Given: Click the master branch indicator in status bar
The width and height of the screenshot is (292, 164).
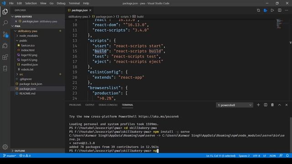Looking at the screenshot, I should 10,156.
